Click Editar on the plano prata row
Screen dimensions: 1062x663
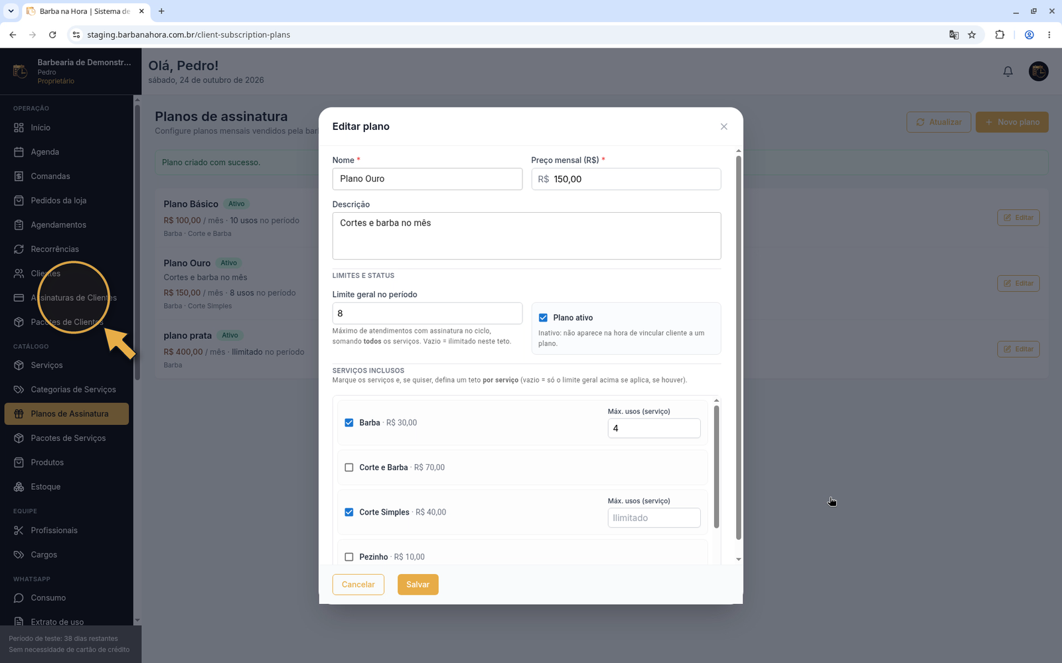tap(1018, 349)
